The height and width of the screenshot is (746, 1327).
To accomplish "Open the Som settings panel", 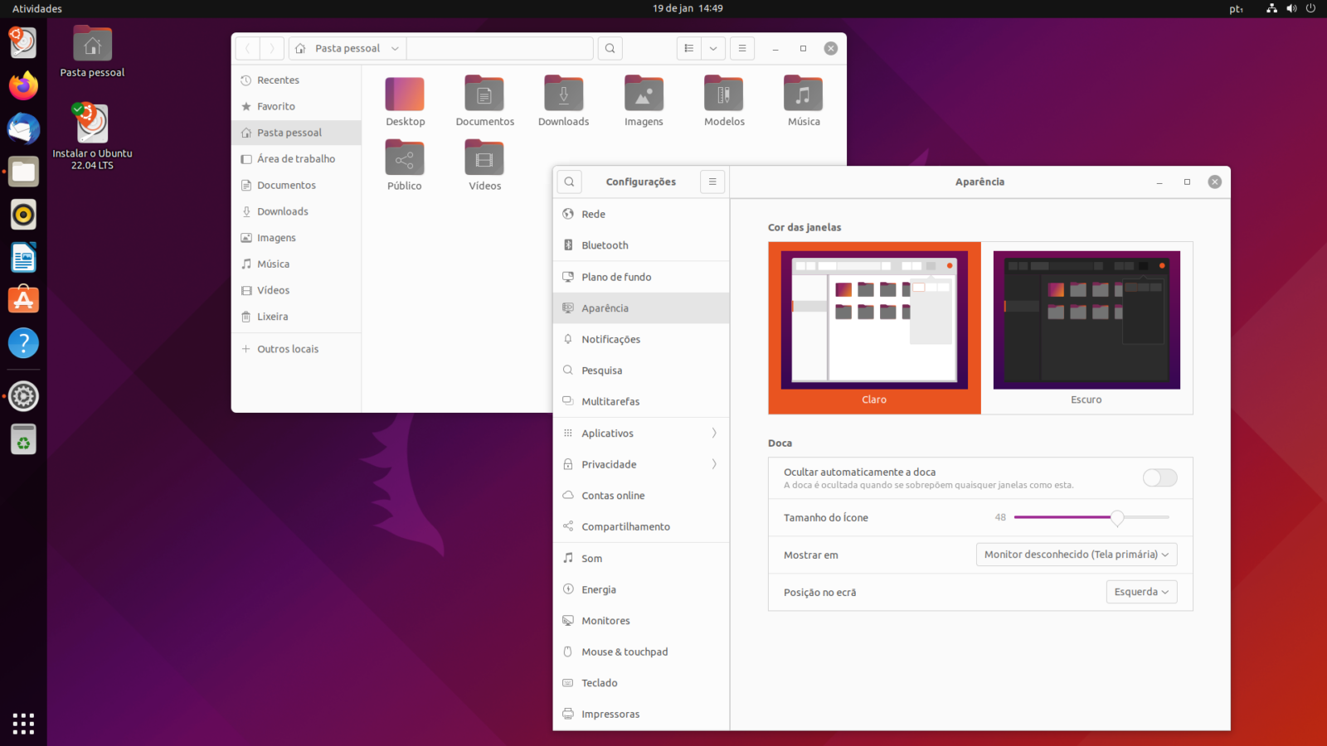I will [591, 558].
